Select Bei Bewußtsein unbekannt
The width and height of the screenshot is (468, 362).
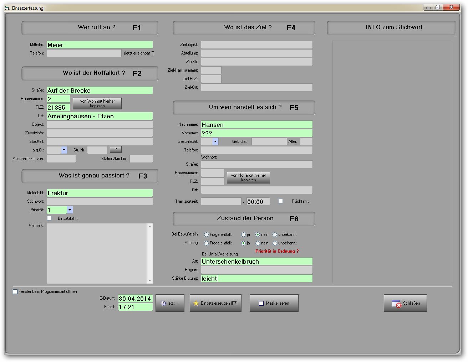[275, 234]
